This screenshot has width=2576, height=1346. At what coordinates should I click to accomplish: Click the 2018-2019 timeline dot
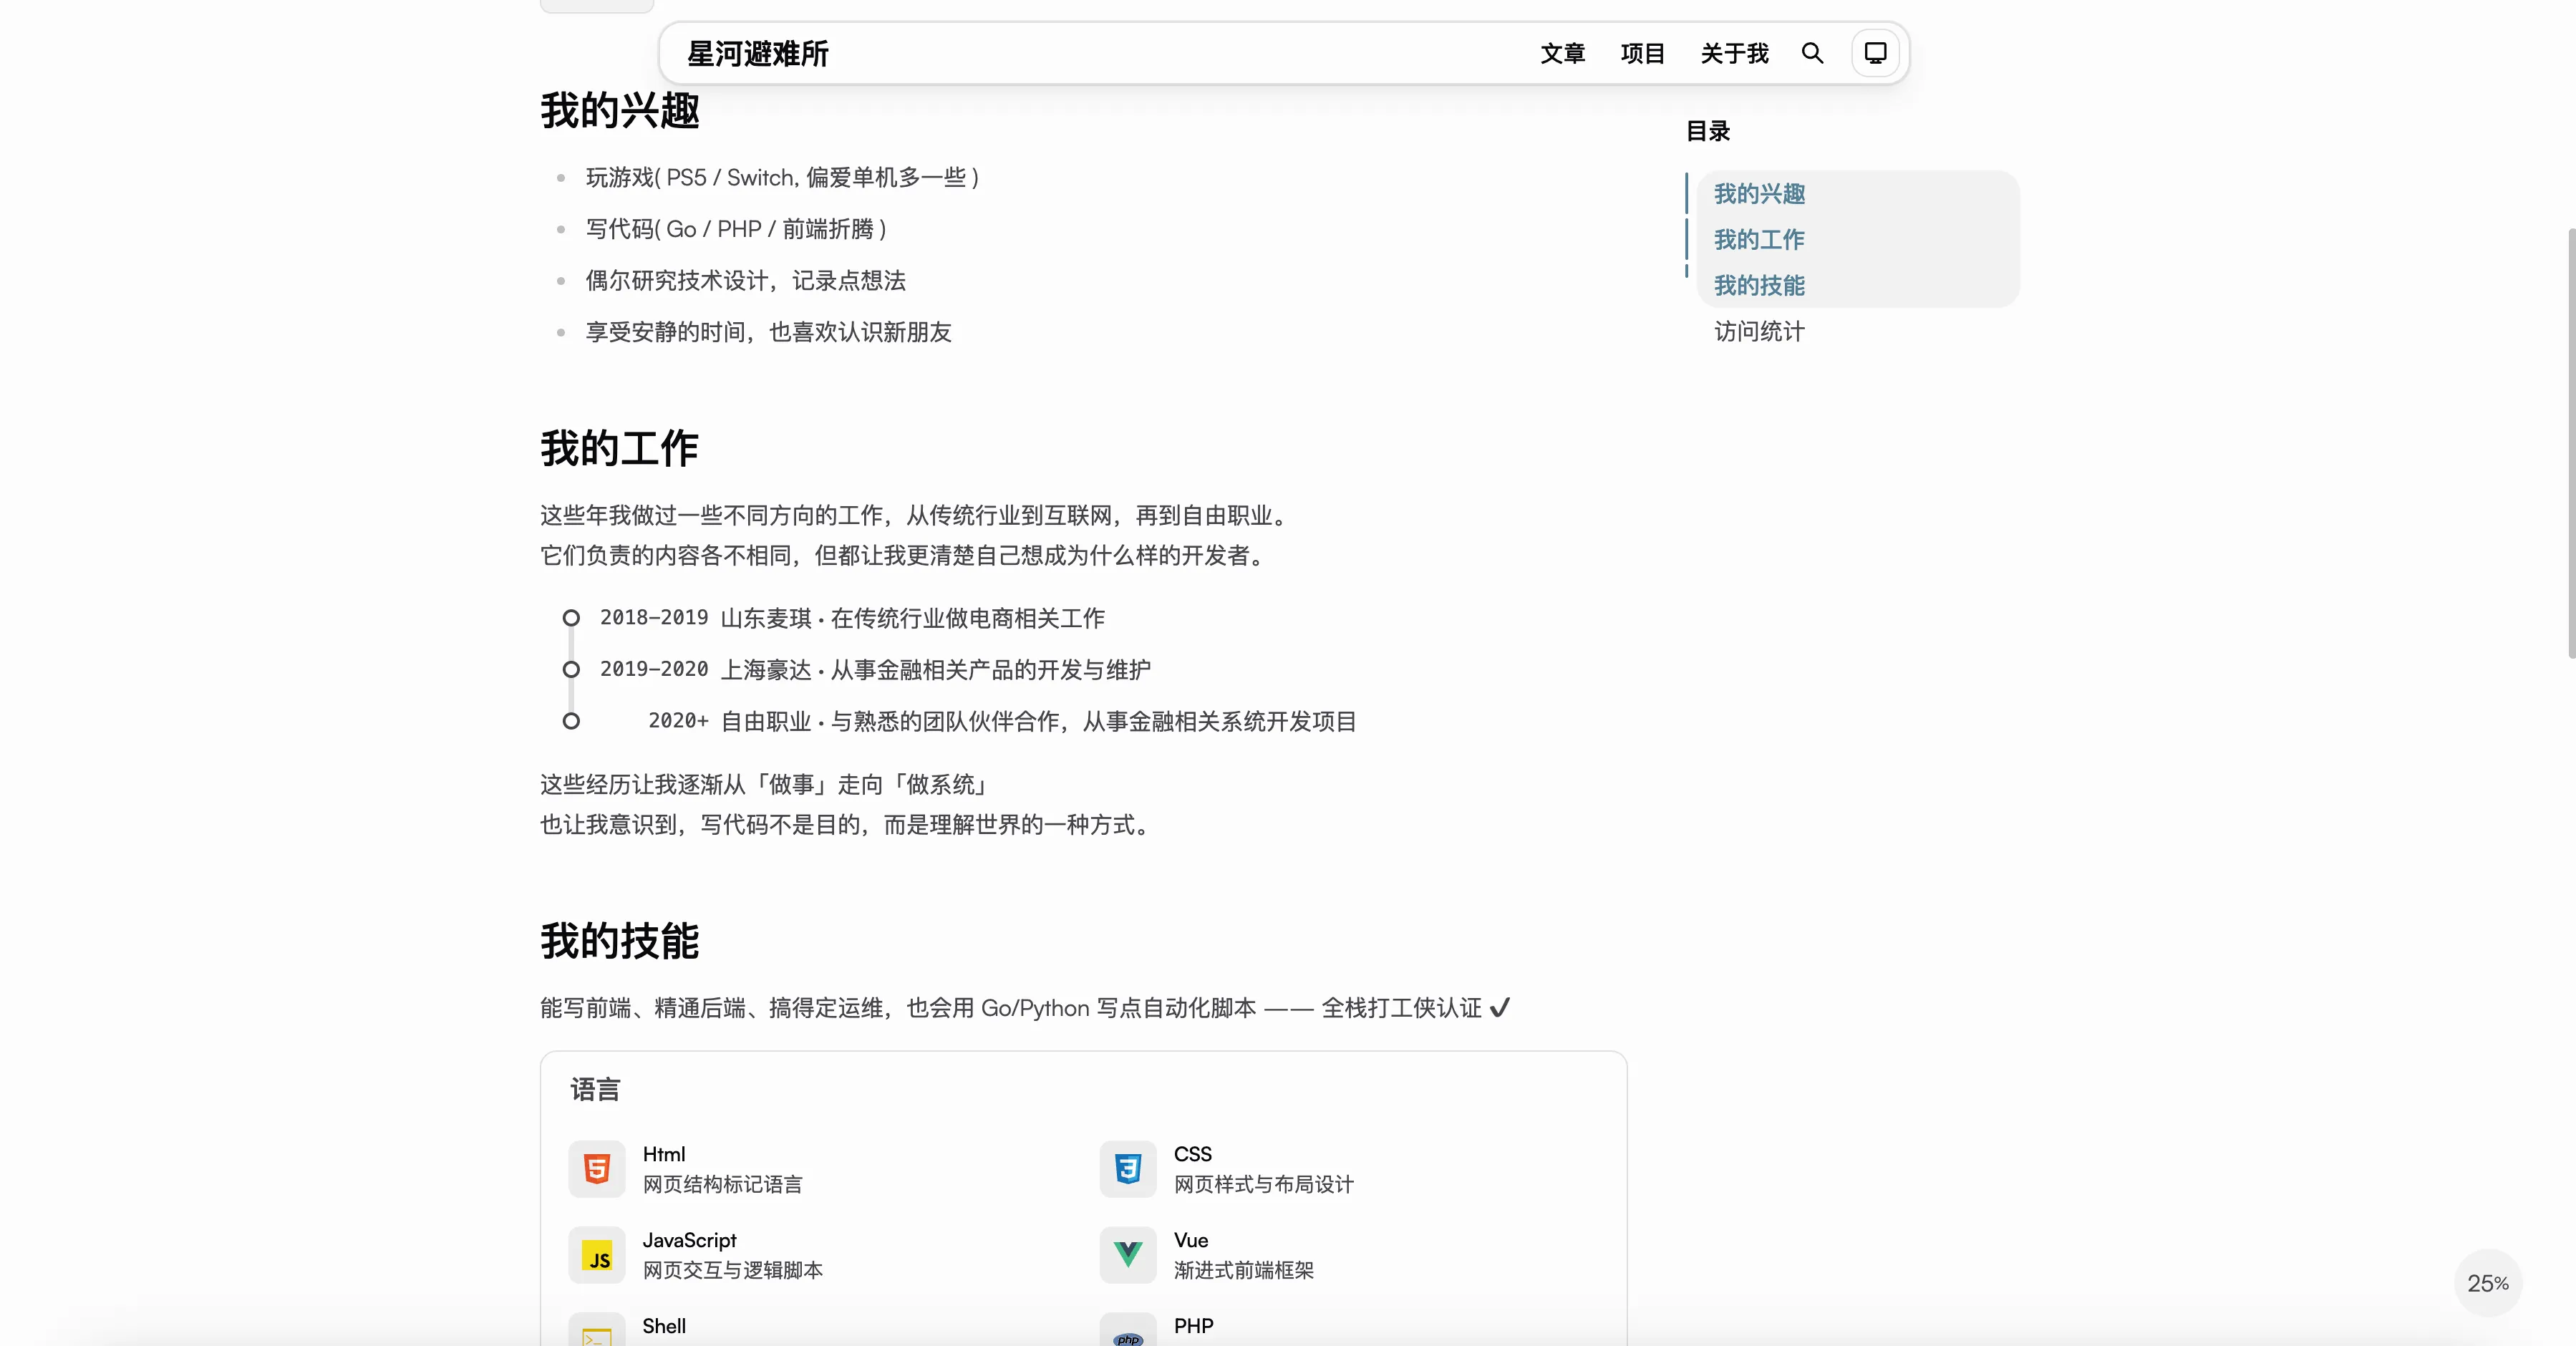pyautogui.click(x=571, y=618)
